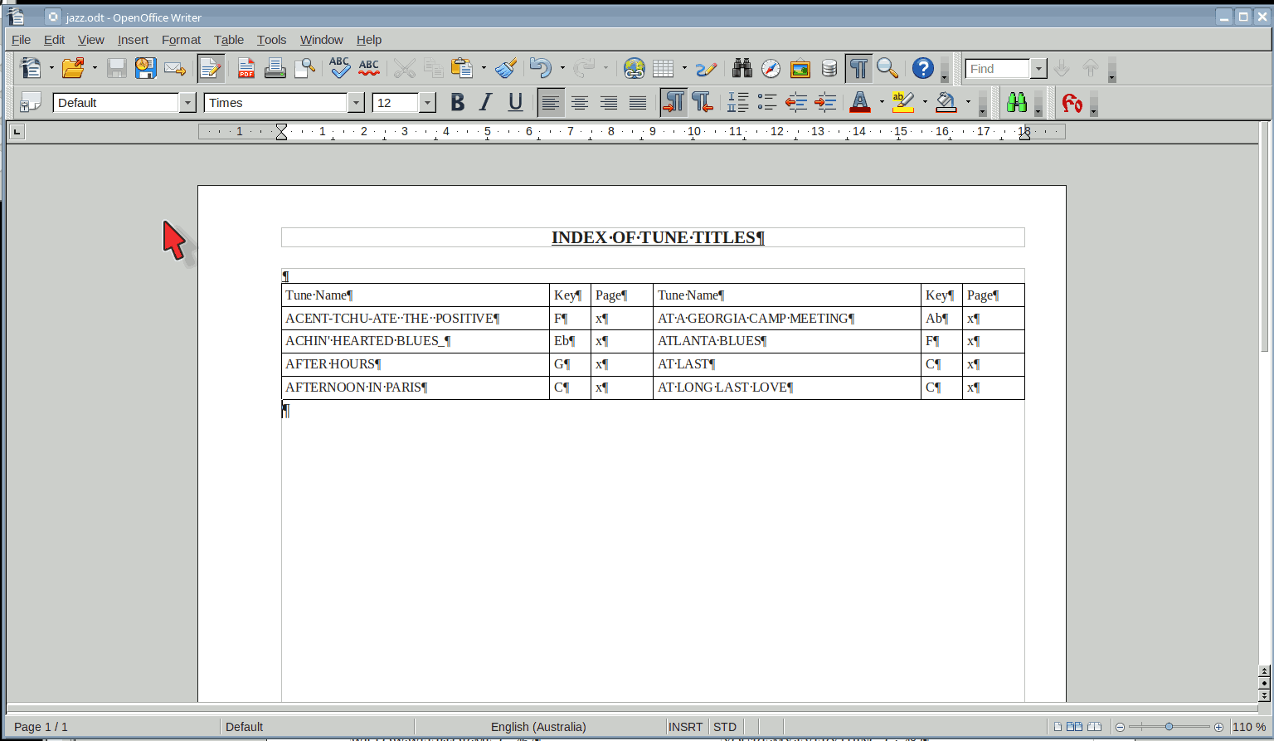Open the Zoom magnifier tool

(x=887, y=68)
